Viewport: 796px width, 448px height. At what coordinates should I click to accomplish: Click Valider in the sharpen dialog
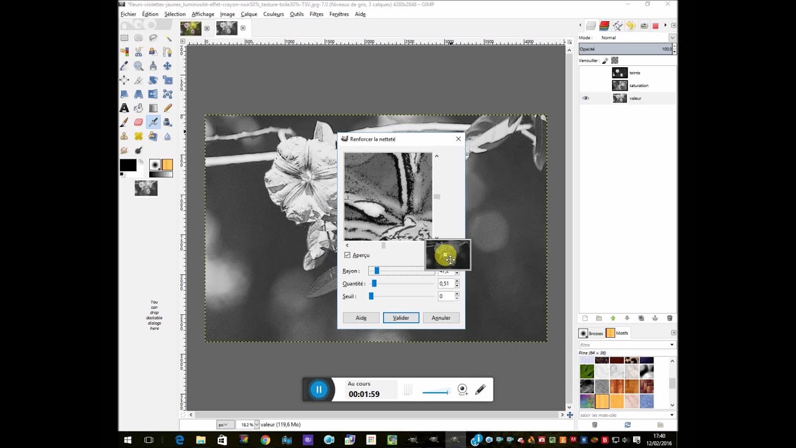[401, 318]
